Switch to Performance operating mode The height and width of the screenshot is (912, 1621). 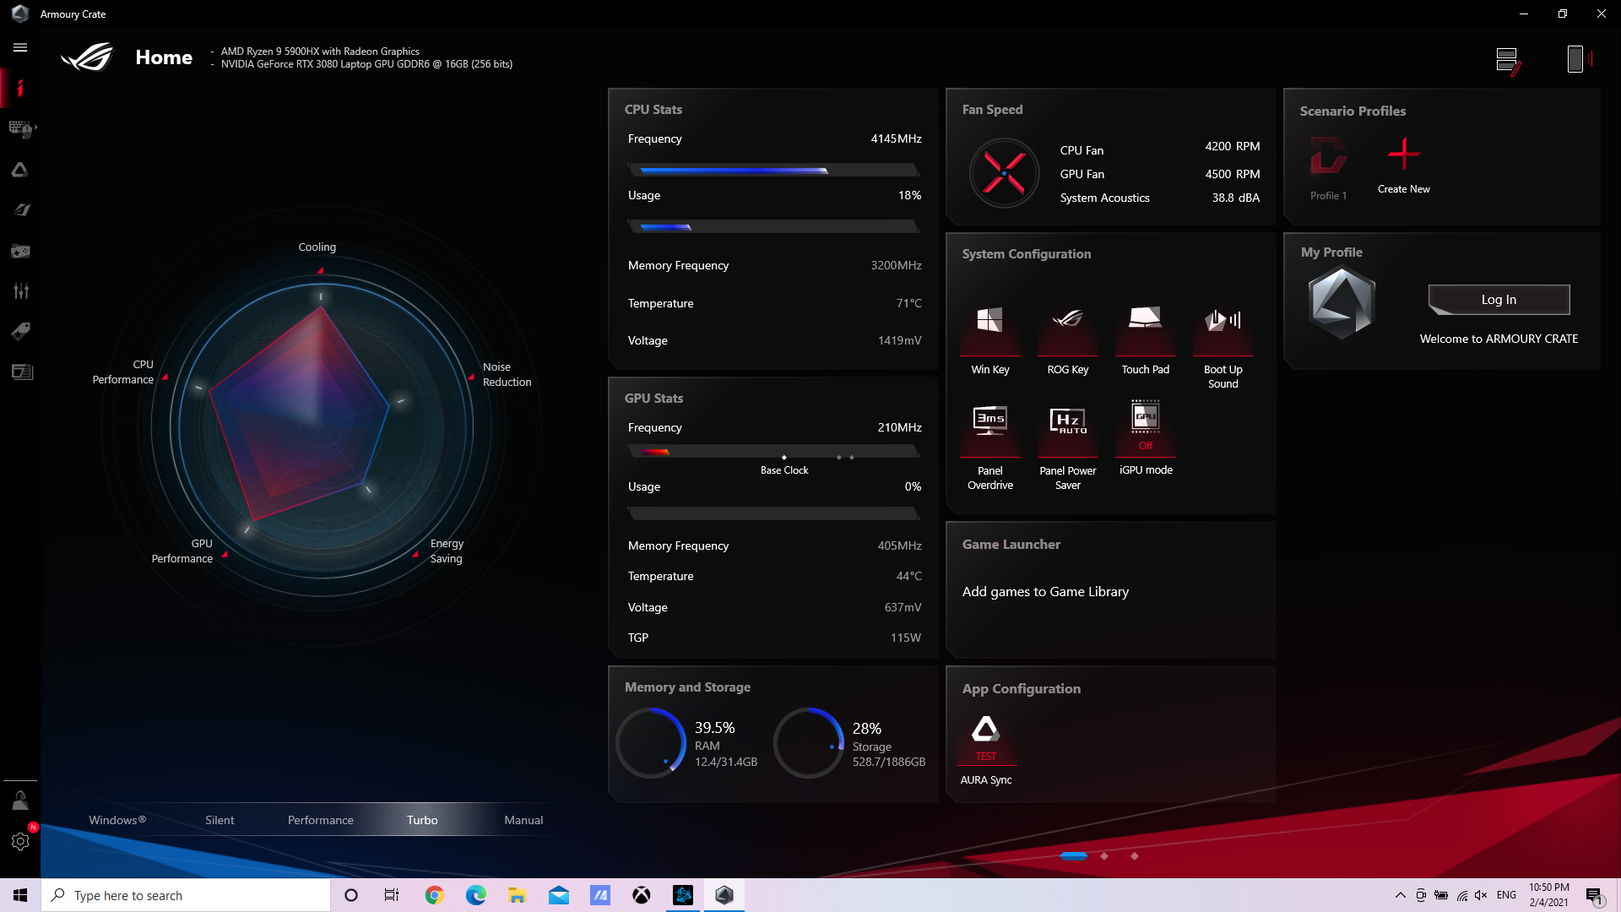point(321,819)
